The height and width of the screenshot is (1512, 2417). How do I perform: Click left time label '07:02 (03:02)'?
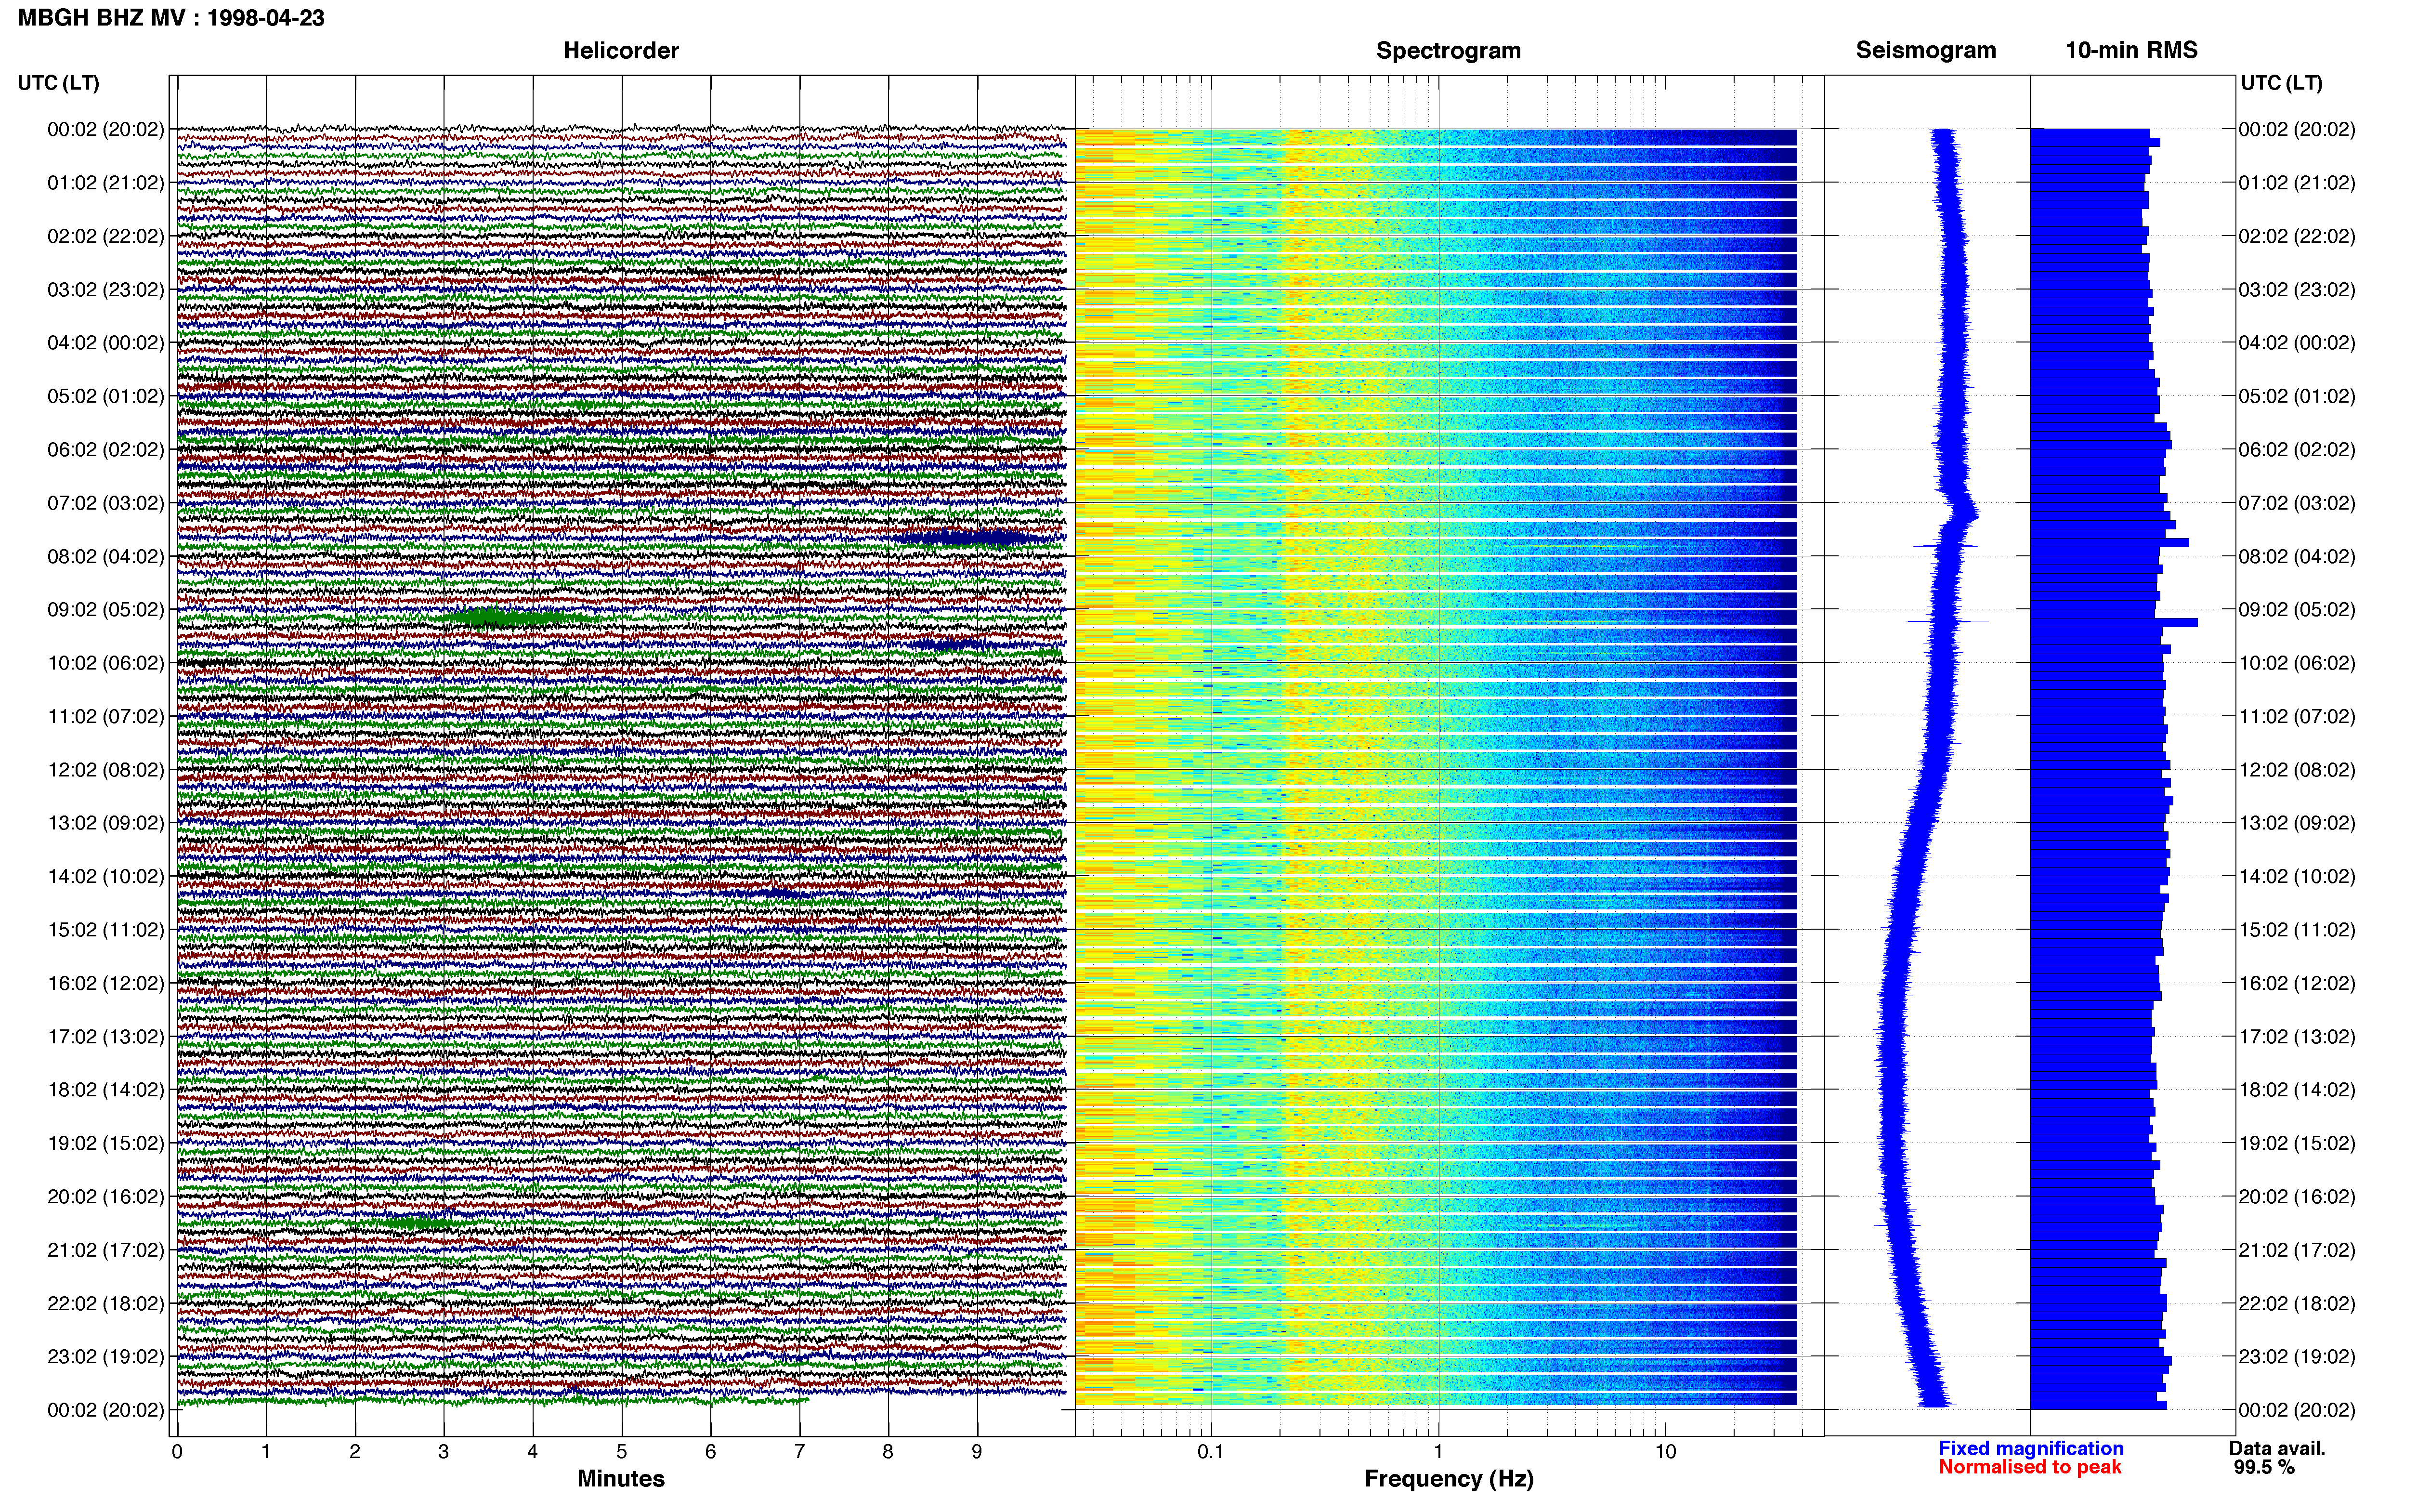tap(106, 503)
